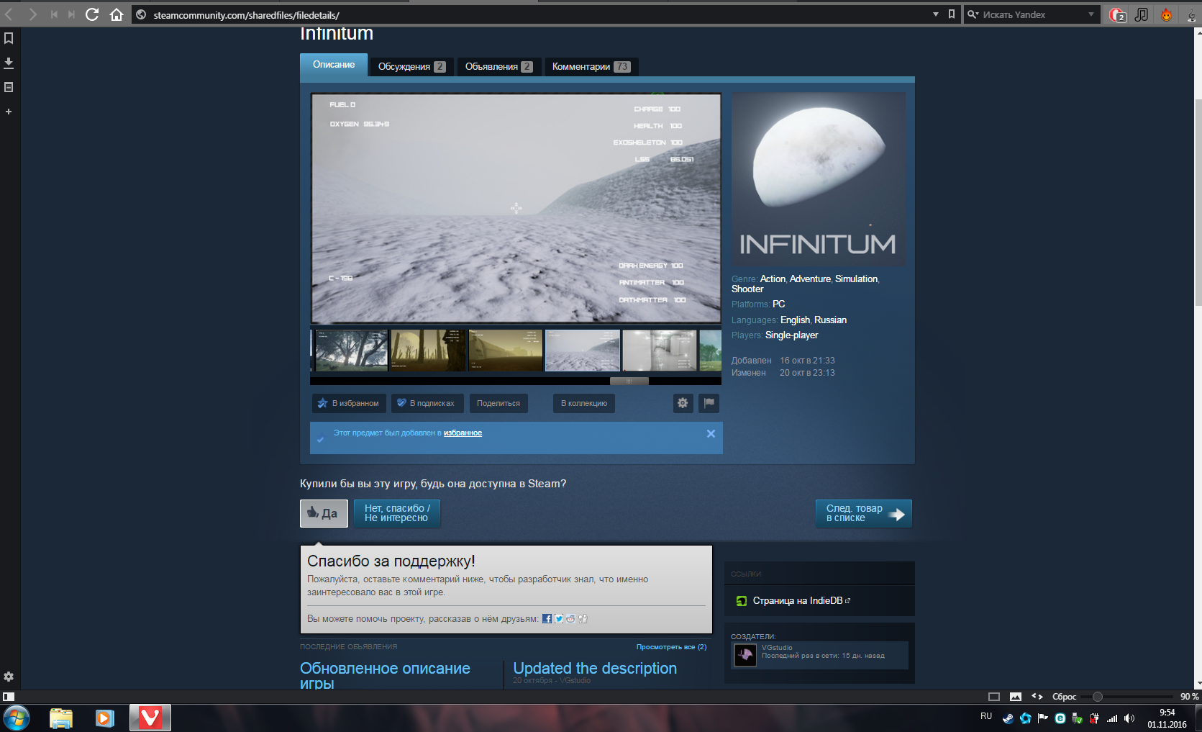The image size is (1202, 732).
Task: Share project on Reddit
Action: click(570, 618)
